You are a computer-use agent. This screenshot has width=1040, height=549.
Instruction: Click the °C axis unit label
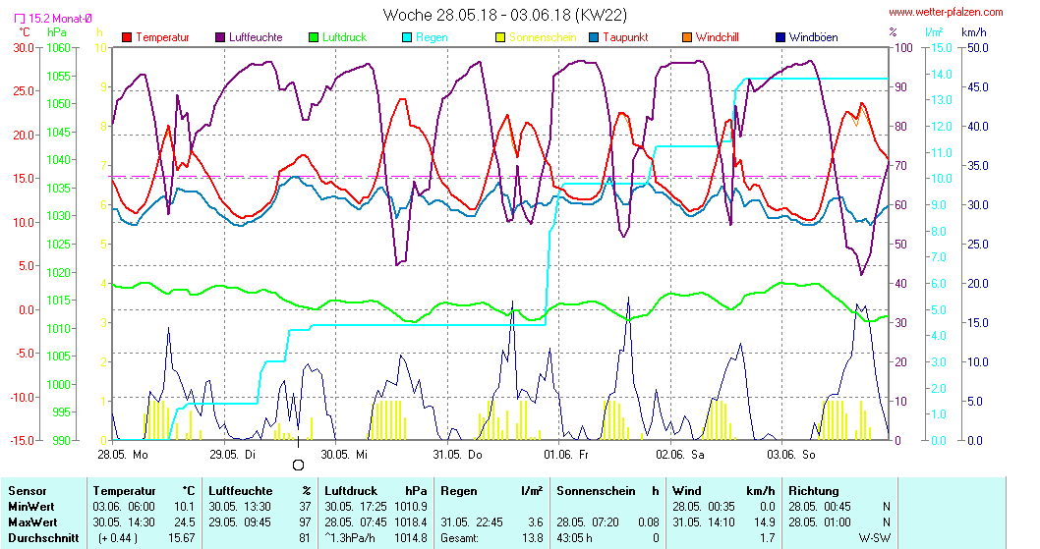(24, 32)
